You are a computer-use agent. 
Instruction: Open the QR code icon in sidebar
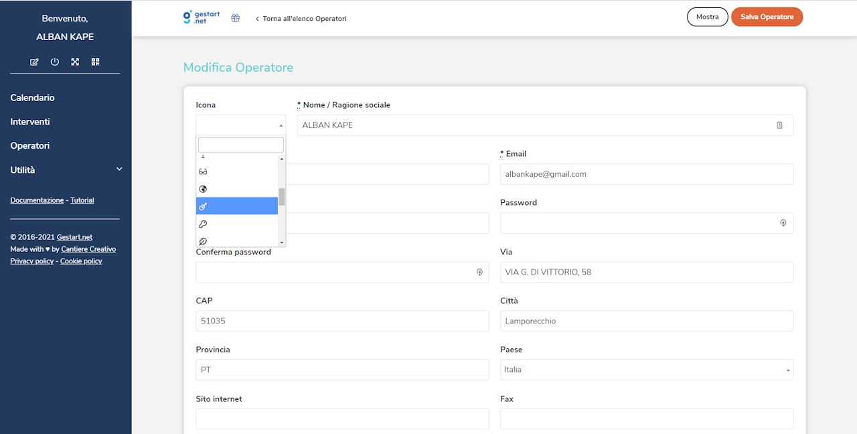point(96,62)
